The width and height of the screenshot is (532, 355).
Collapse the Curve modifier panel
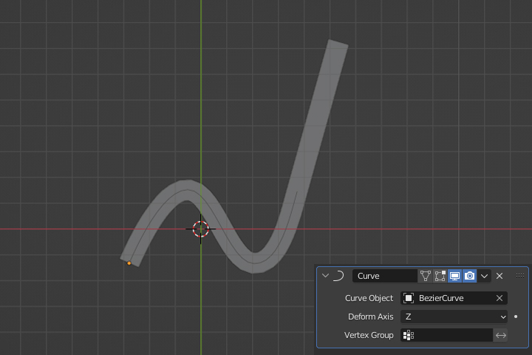325,276
